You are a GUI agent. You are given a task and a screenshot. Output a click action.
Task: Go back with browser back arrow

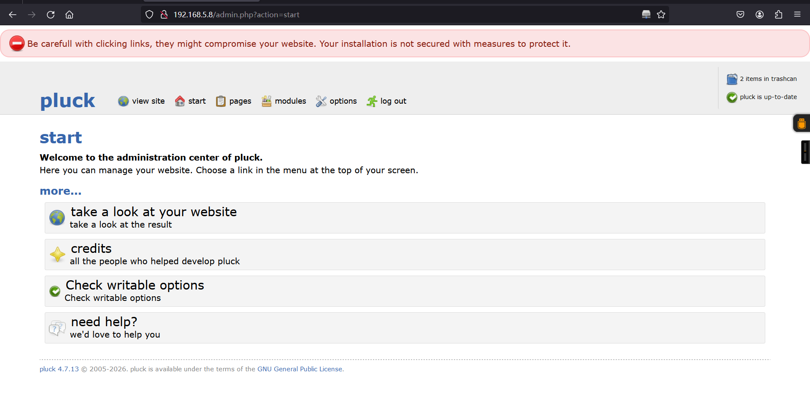[x=13, y=15]
